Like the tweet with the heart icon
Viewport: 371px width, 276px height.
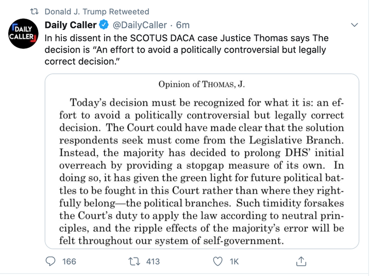coord(217,262)
